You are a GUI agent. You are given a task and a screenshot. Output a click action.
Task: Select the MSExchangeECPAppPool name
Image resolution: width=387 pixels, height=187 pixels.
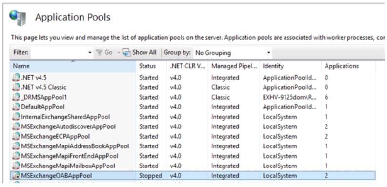coord(56,136)
